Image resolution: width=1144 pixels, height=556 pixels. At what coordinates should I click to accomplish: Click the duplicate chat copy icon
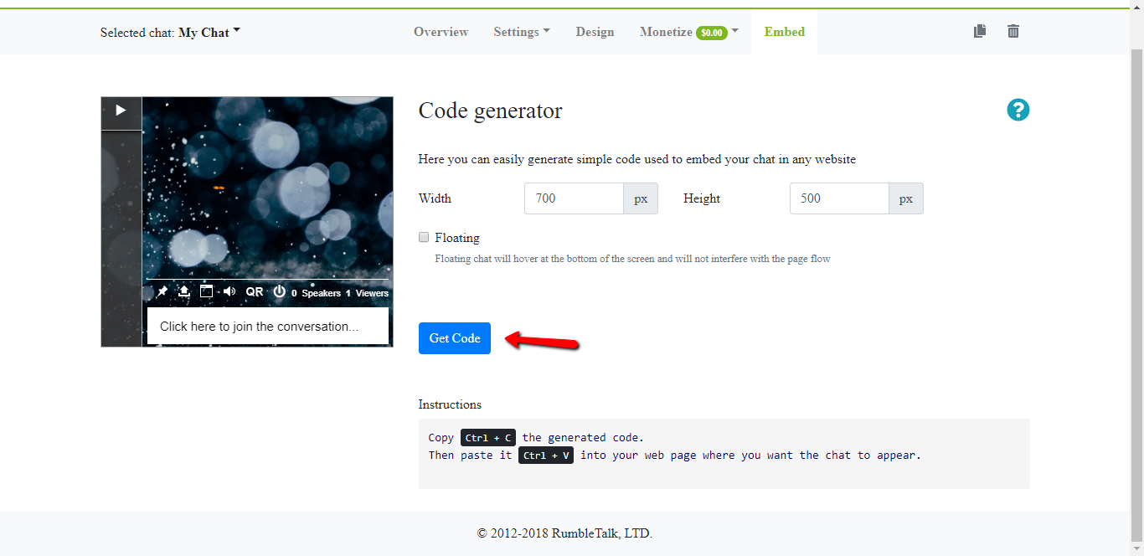point(980,31)
